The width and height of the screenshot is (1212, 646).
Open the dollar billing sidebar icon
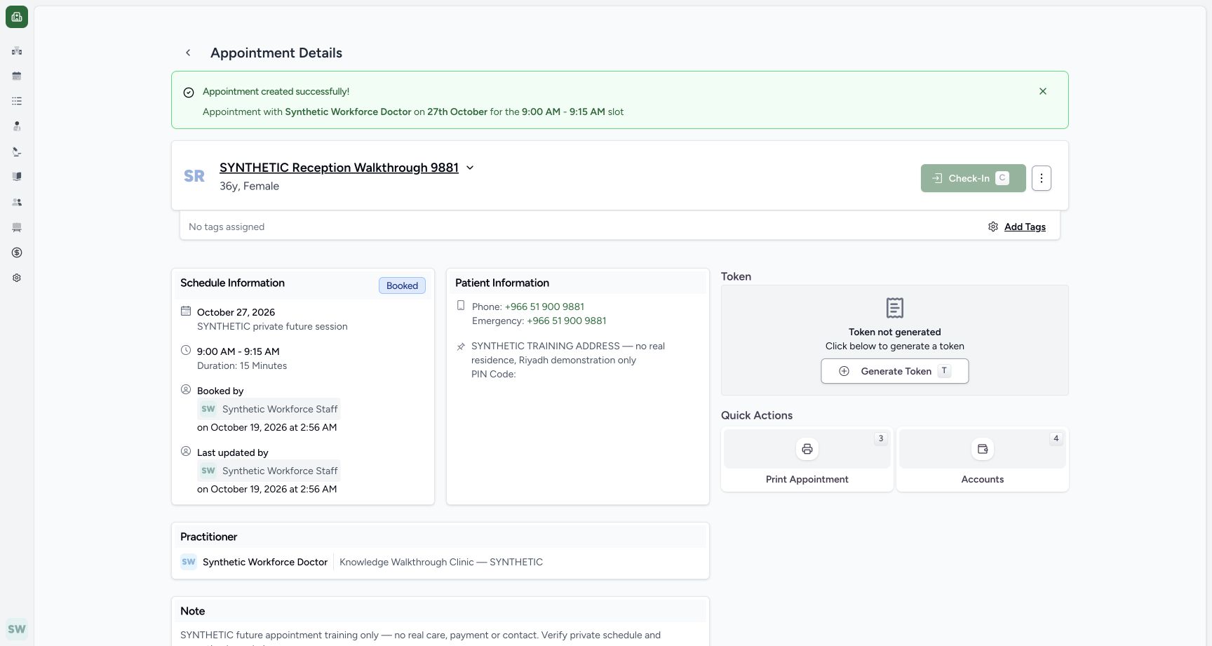tap(17, 253)
